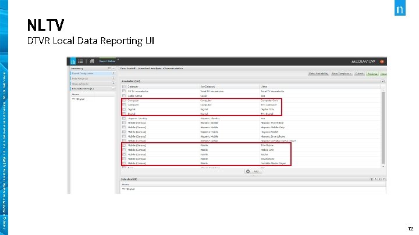The image size is (419, 235).
Task: Select TV+Digital in the Selected list
Action: (128, 189)
